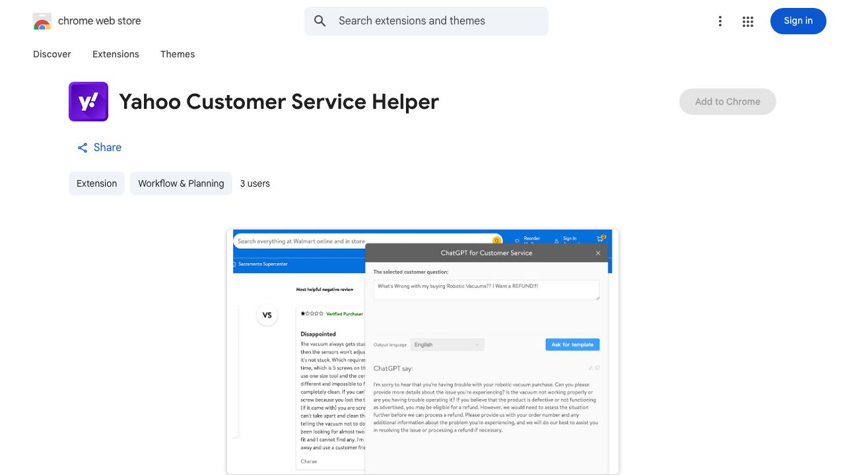Click the Most helpful negative review heading
Viewport: 845px width, 475px height.
[x=325, y=290]
